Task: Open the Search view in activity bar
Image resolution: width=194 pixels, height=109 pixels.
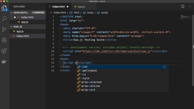Action: click(x=4, y=19)
